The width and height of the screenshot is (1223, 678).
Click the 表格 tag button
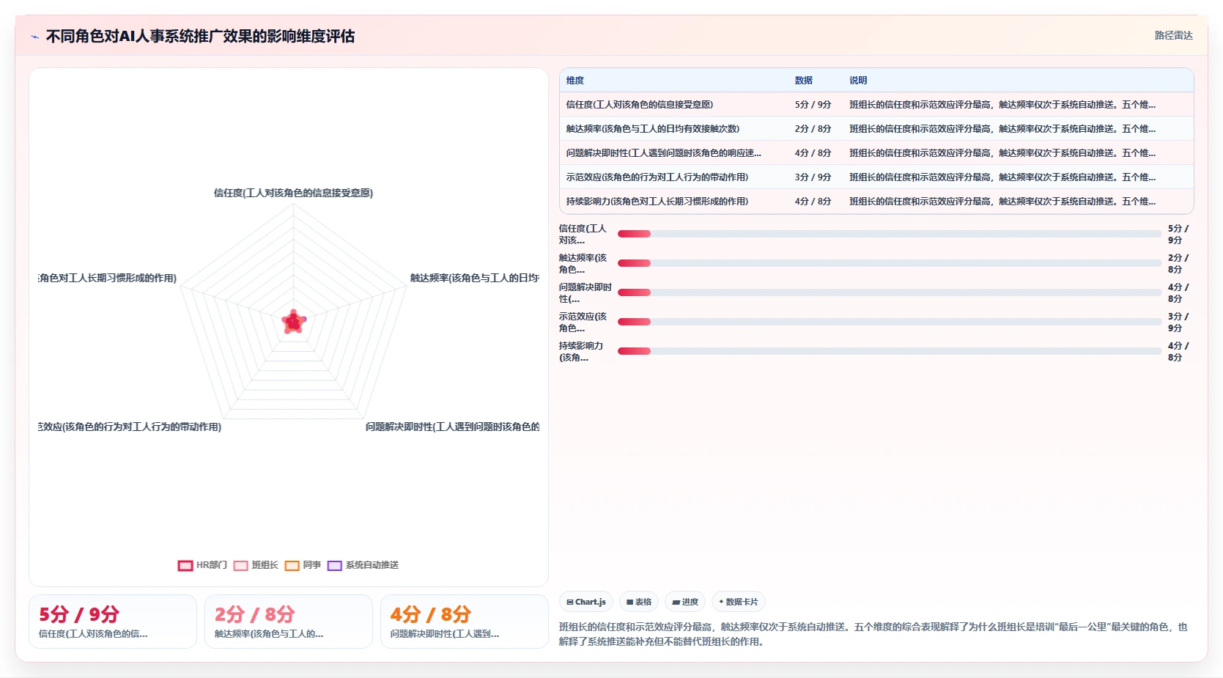click(638, 602)
